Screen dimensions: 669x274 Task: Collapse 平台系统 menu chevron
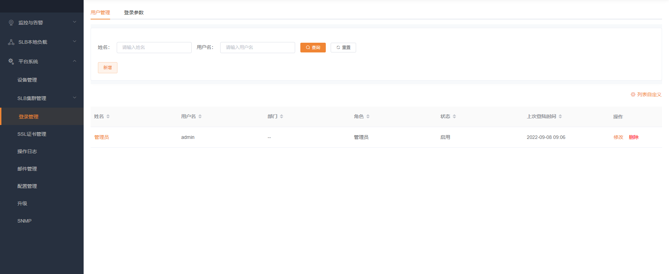(75, 61)
